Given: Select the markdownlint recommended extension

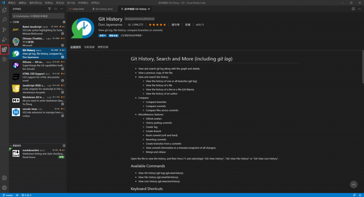Looking at the screenshot, I should click(38, 153).
